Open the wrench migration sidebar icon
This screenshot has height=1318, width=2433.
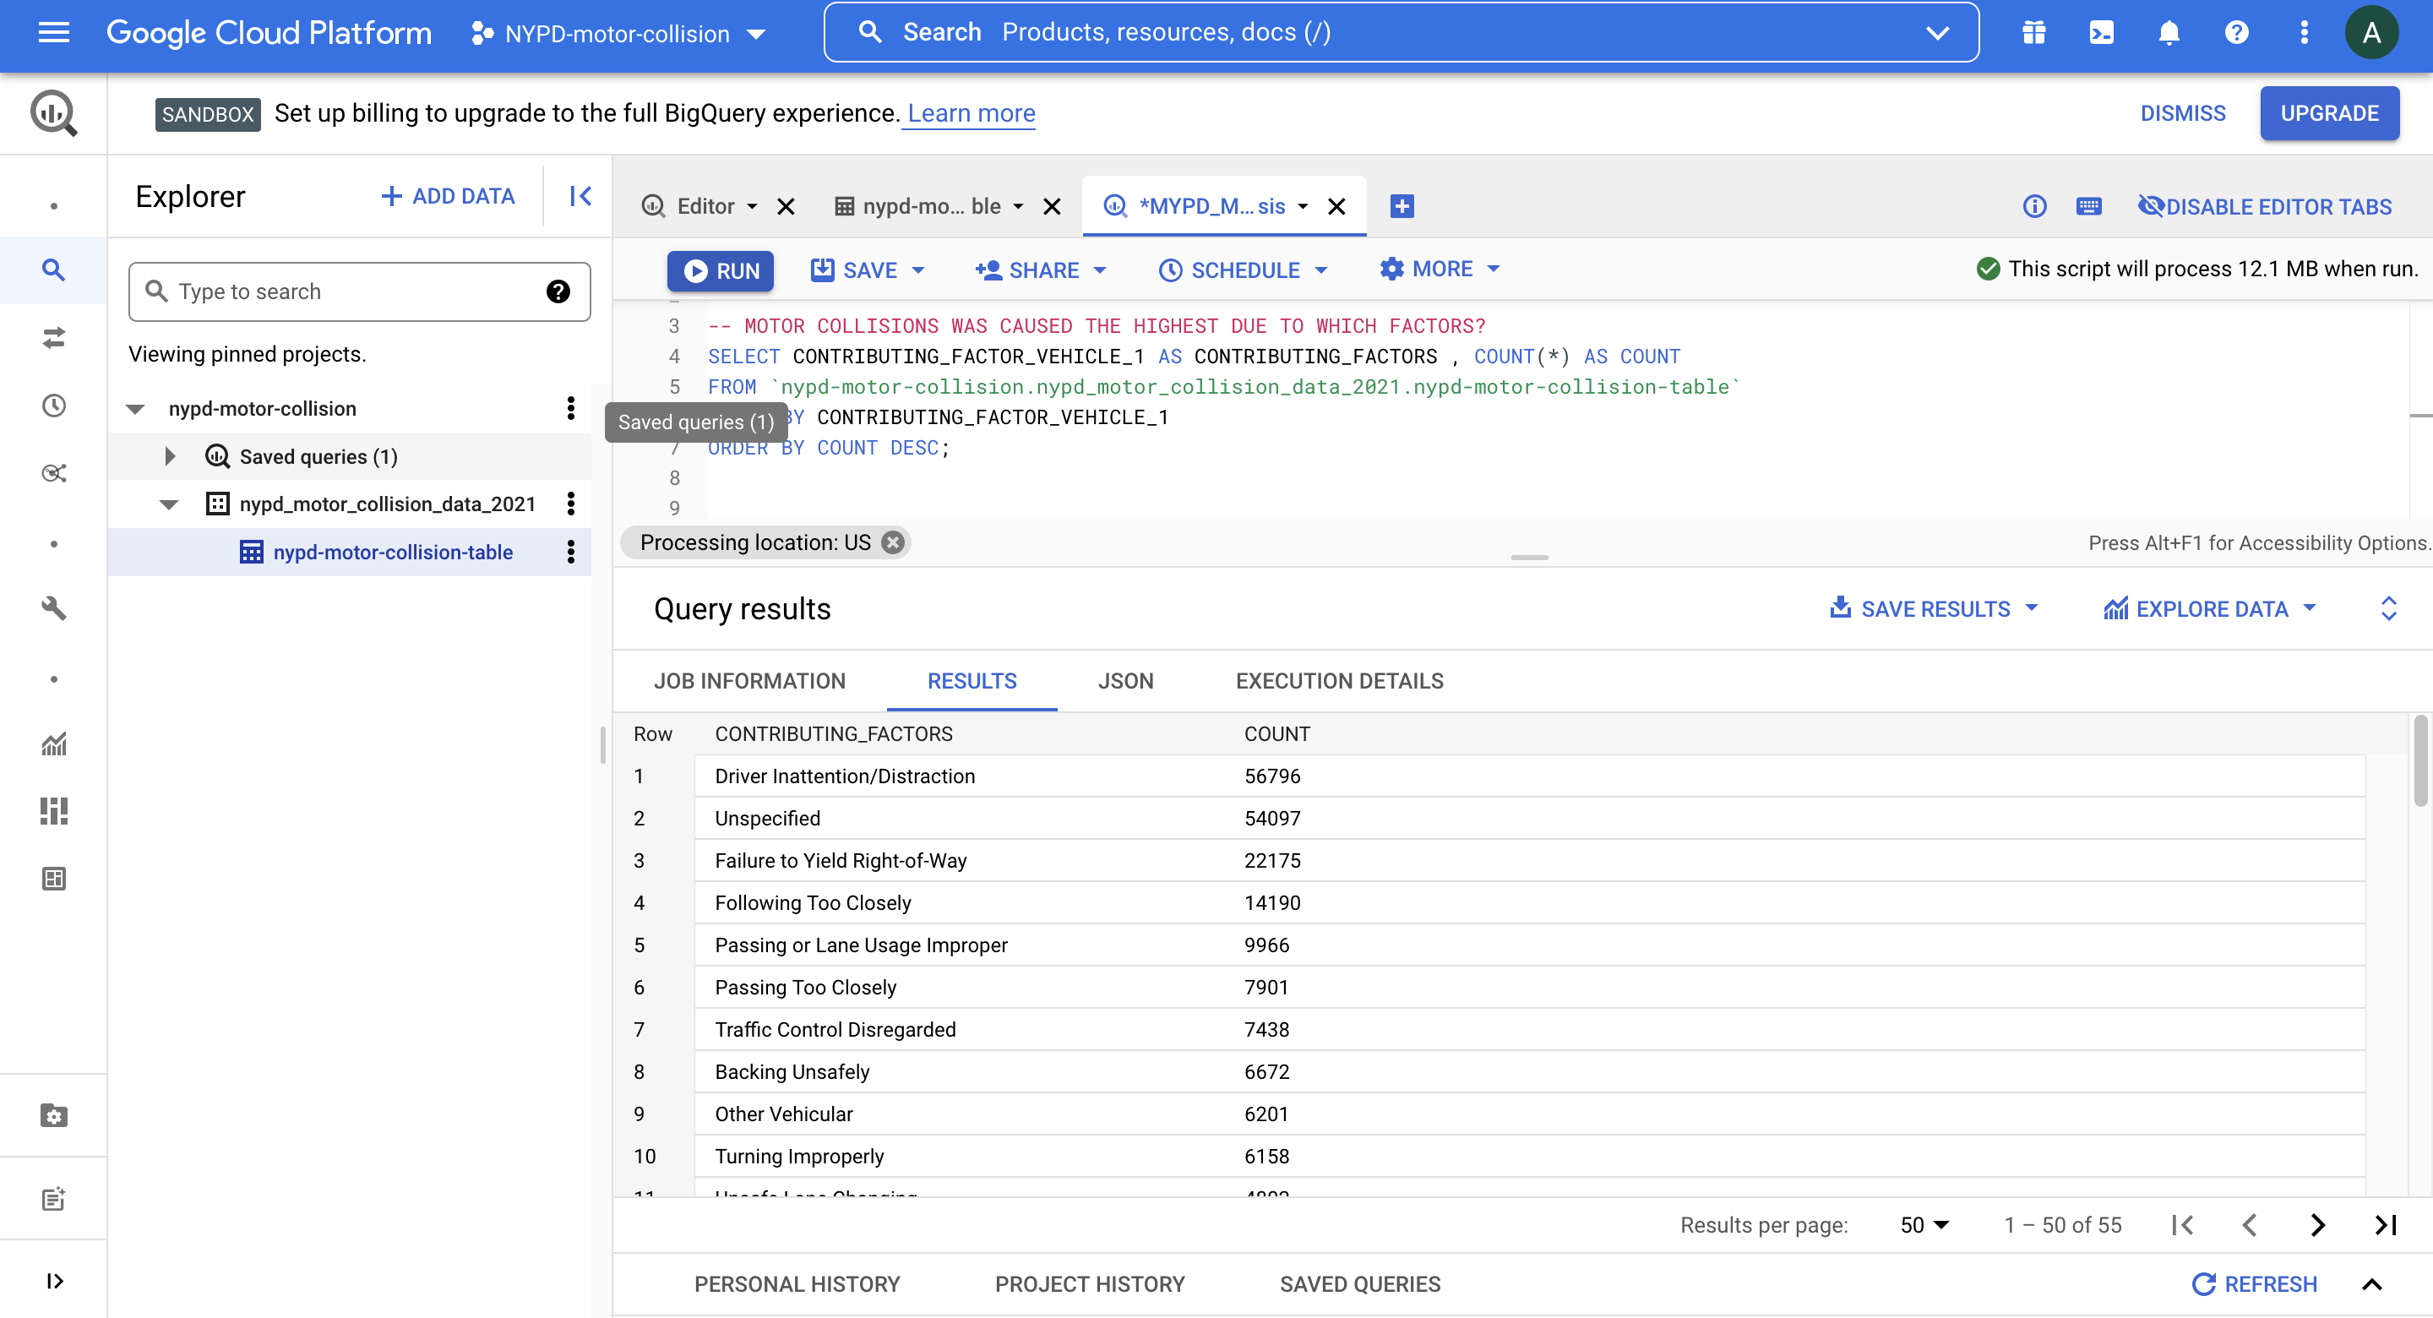54,607
